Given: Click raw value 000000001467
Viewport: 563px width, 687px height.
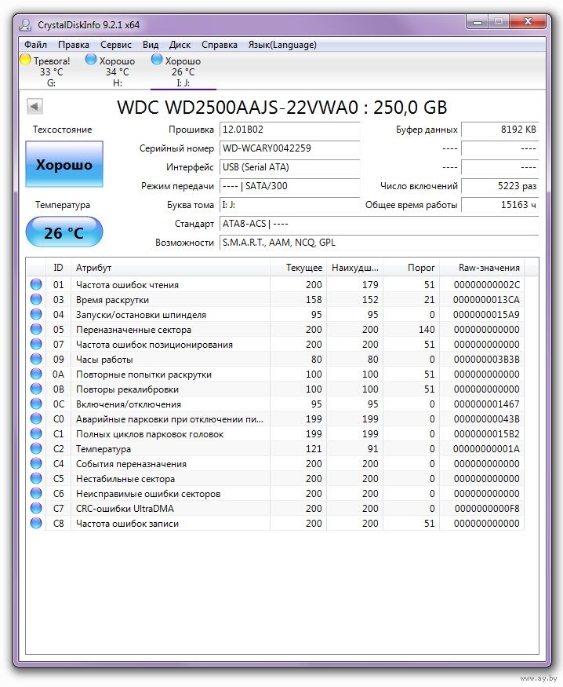Looking at the screenshot, I should tap(486, 404).
